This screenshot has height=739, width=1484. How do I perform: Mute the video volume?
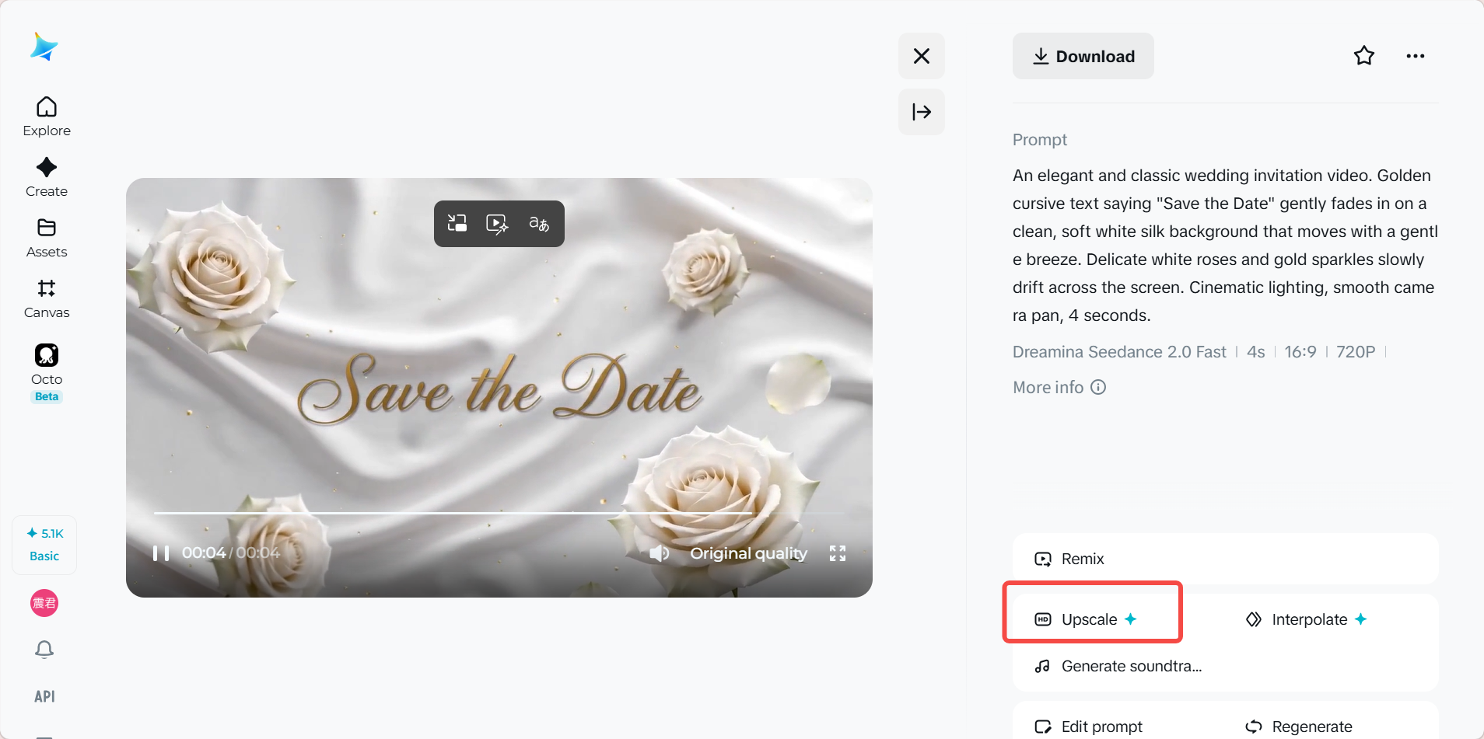660,553
